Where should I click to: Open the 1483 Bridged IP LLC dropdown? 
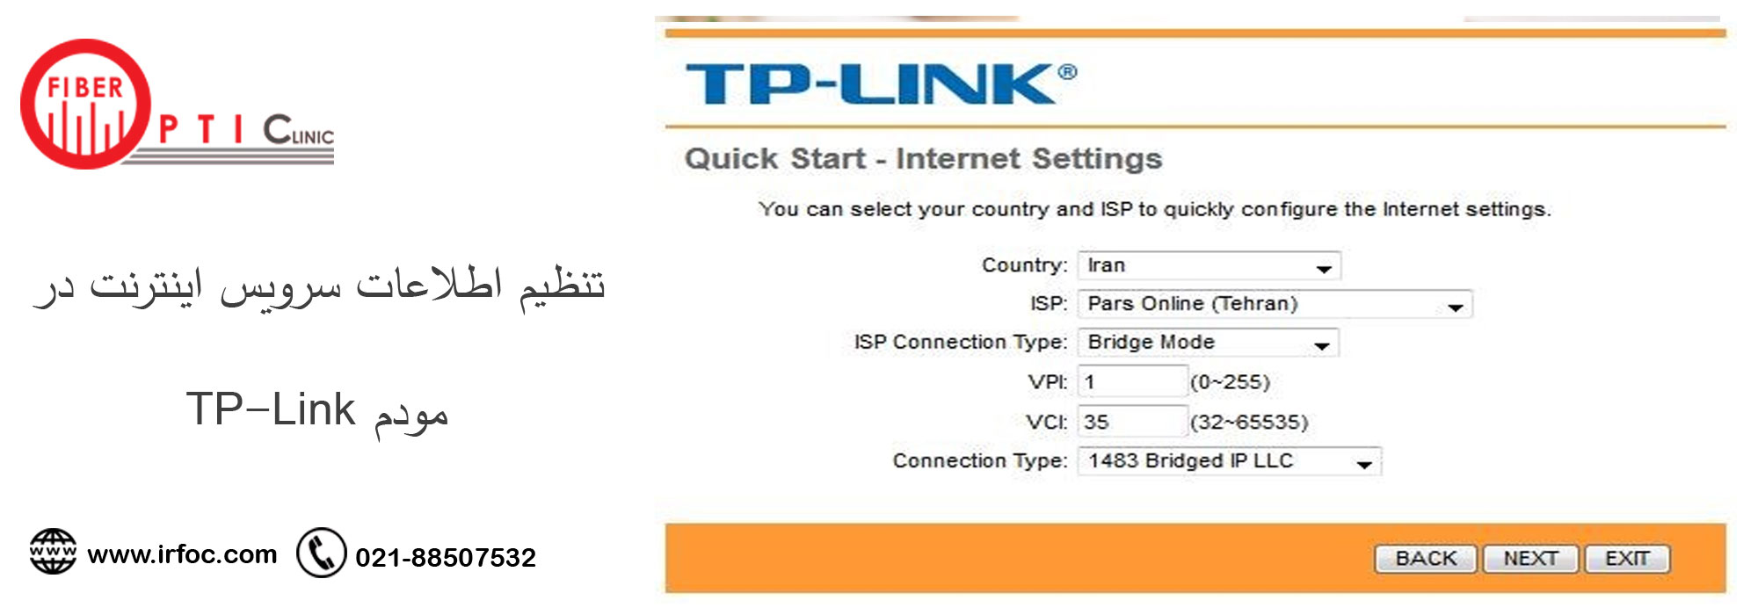[1213, 460]
